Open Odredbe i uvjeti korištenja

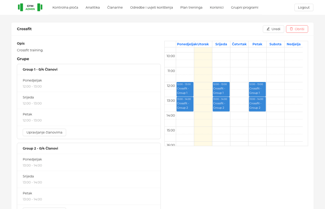click(151, 8)
